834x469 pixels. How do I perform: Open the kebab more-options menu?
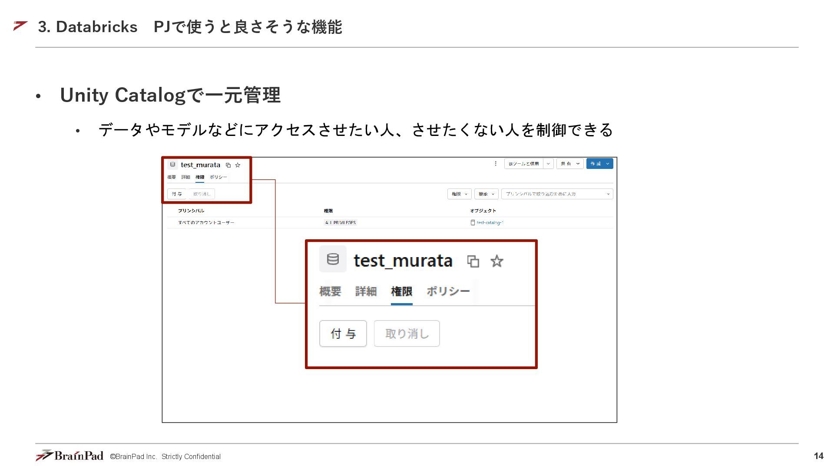point(496,164)
